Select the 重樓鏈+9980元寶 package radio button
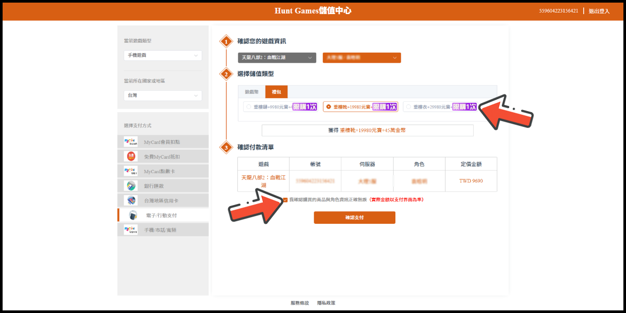 [248, 107]
